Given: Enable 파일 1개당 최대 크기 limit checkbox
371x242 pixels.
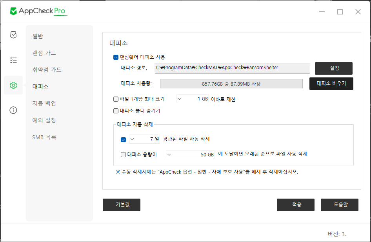Looking at the screenshot, I should [x=116, y=99].
